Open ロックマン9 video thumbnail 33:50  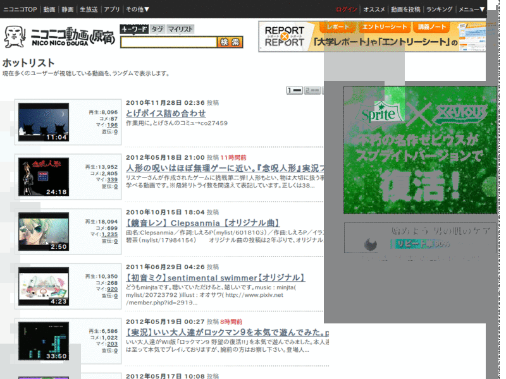(x=44, y=341)
